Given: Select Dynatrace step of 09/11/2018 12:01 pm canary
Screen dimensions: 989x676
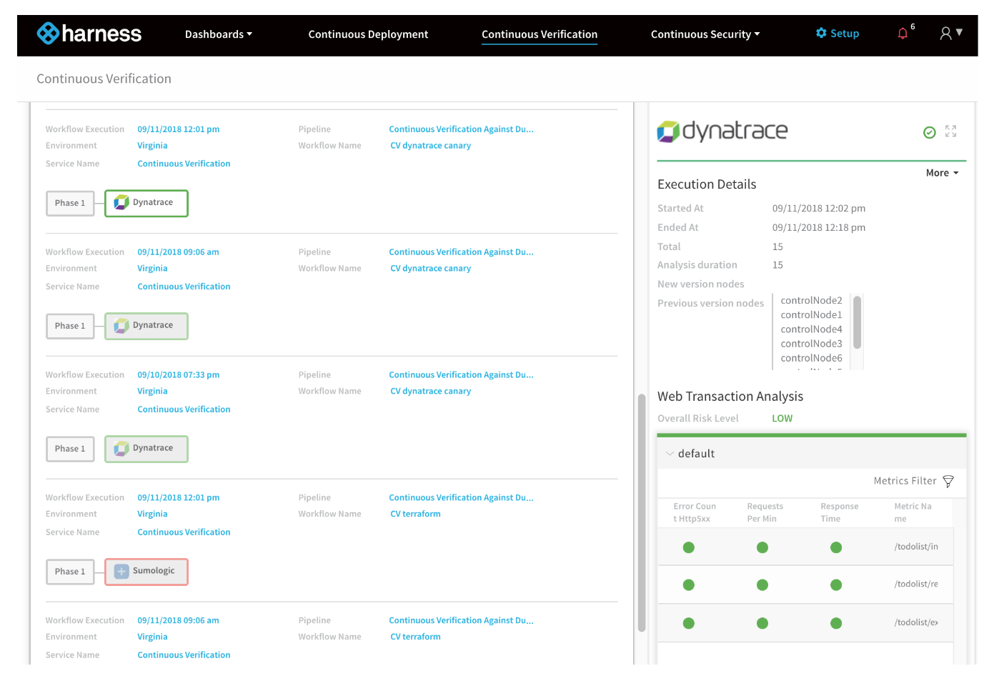Looking at the screenshot, I should tap(146, 203).
